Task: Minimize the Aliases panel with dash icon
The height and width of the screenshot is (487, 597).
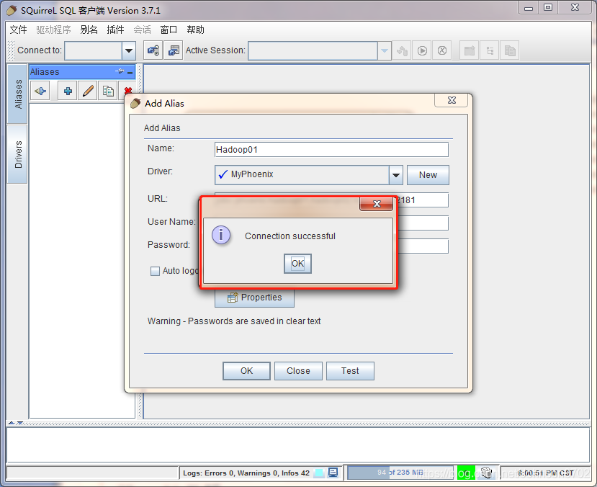Action: tap(130, 72)
